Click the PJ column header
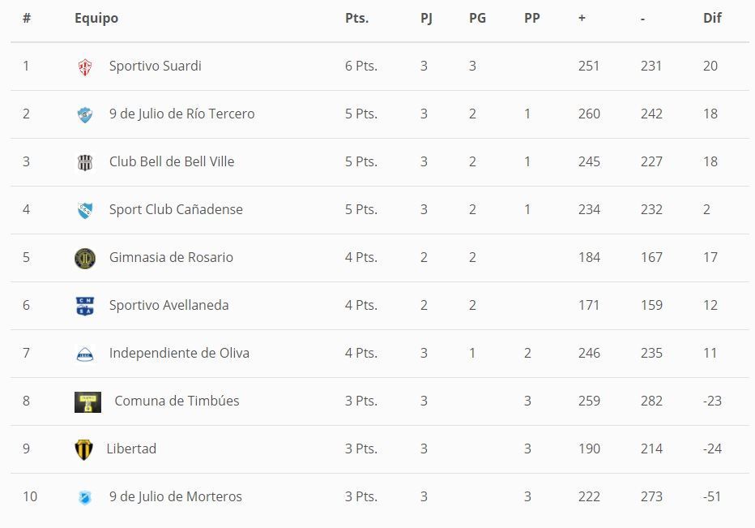This screenshot has height=528, width=755. point(426,18)
